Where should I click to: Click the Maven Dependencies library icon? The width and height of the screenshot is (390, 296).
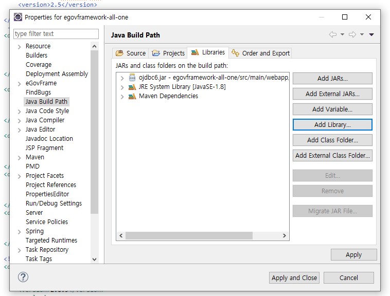pos(132,96)
